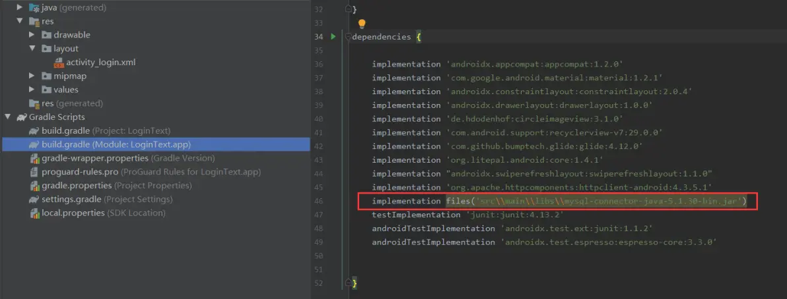The image size is (787, 299).
Task: Collapse the dependencies block fold marker
Action: point(348,37)
